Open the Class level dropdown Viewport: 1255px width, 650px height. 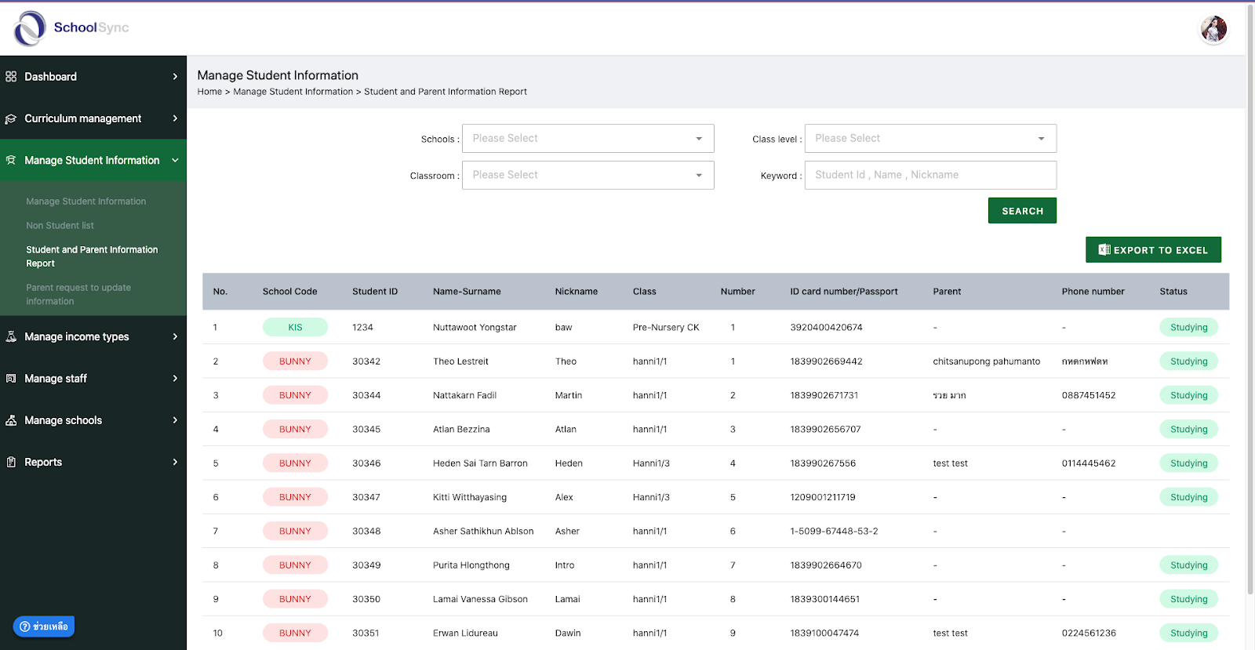(930, 139)
